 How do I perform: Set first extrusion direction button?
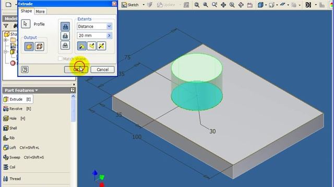pos(81,46)
